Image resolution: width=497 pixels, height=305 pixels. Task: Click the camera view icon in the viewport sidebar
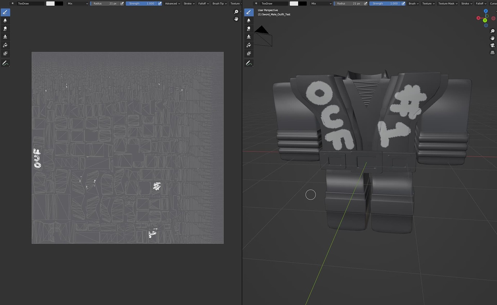pyautogui.click(x=493, y=45)
